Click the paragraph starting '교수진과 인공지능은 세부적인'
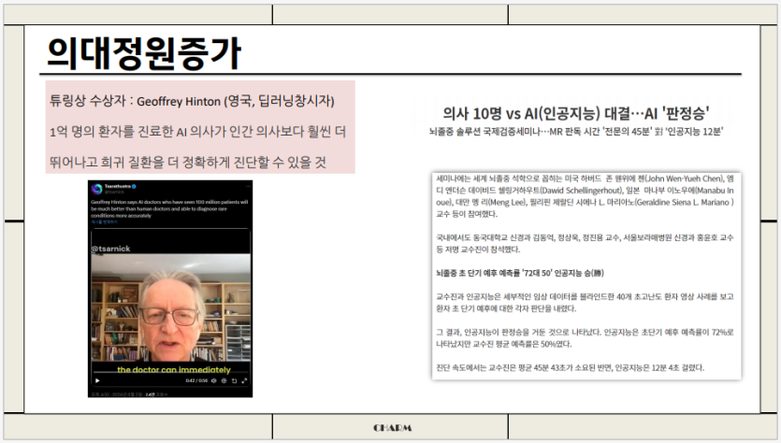781x443 pixels. tap(585, 302)
